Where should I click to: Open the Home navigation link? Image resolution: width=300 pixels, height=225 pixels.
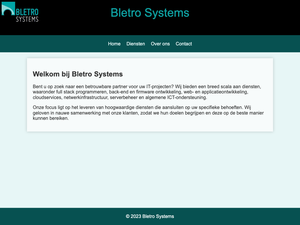coord(114,44)
